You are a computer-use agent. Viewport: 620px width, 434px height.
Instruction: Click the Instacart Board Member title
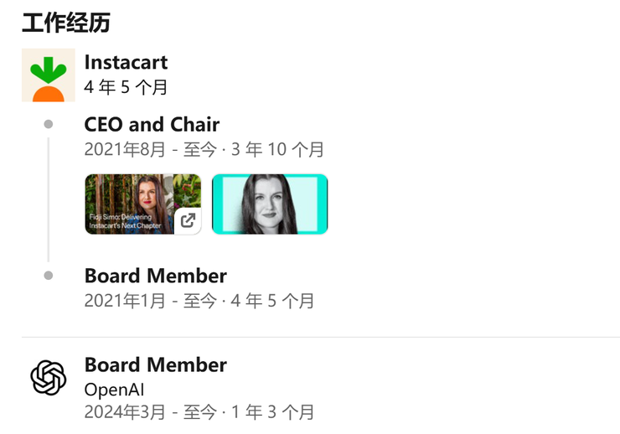[155, 276]
